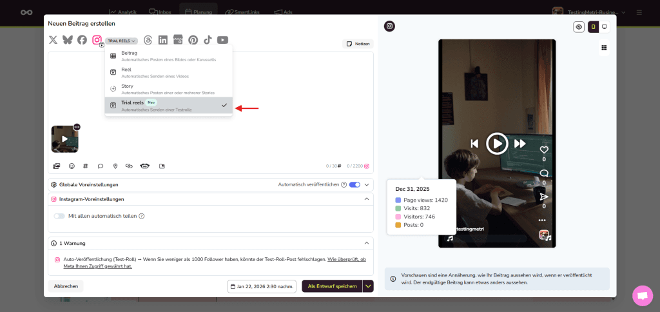The image size is (660, 312).
Task: Switch preview to desktop monitor view
Action: 605,27
